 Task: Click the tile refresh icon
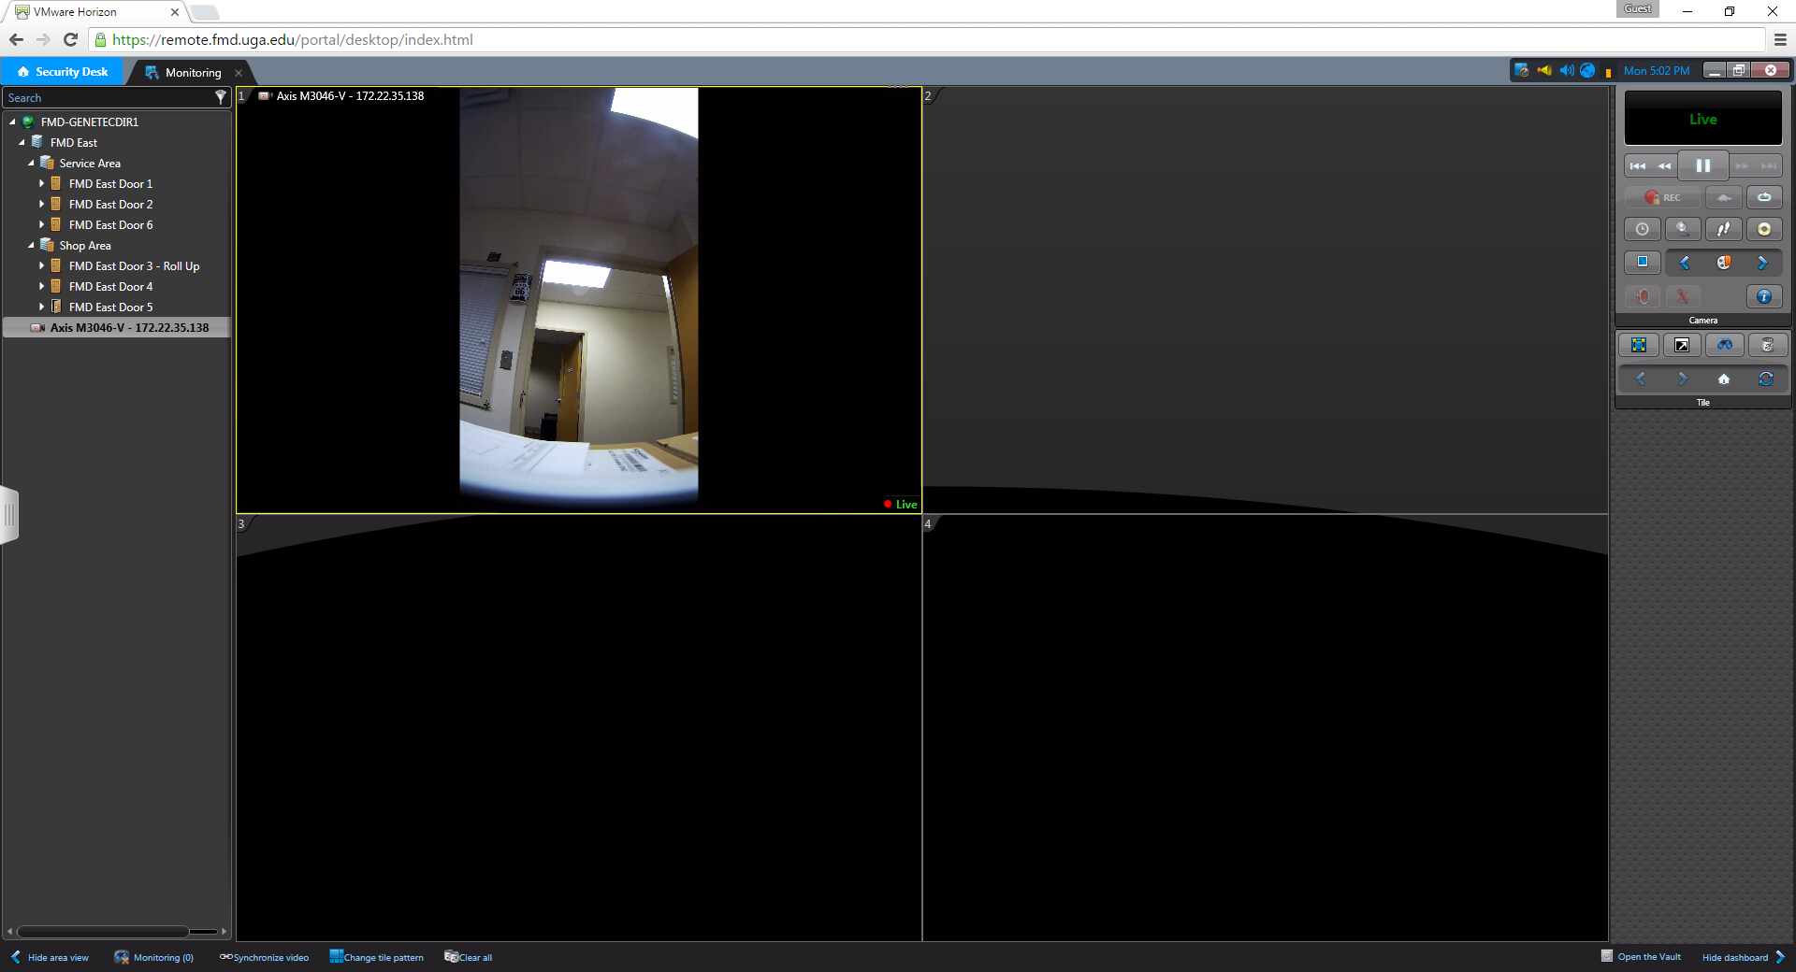(1765, 379)
